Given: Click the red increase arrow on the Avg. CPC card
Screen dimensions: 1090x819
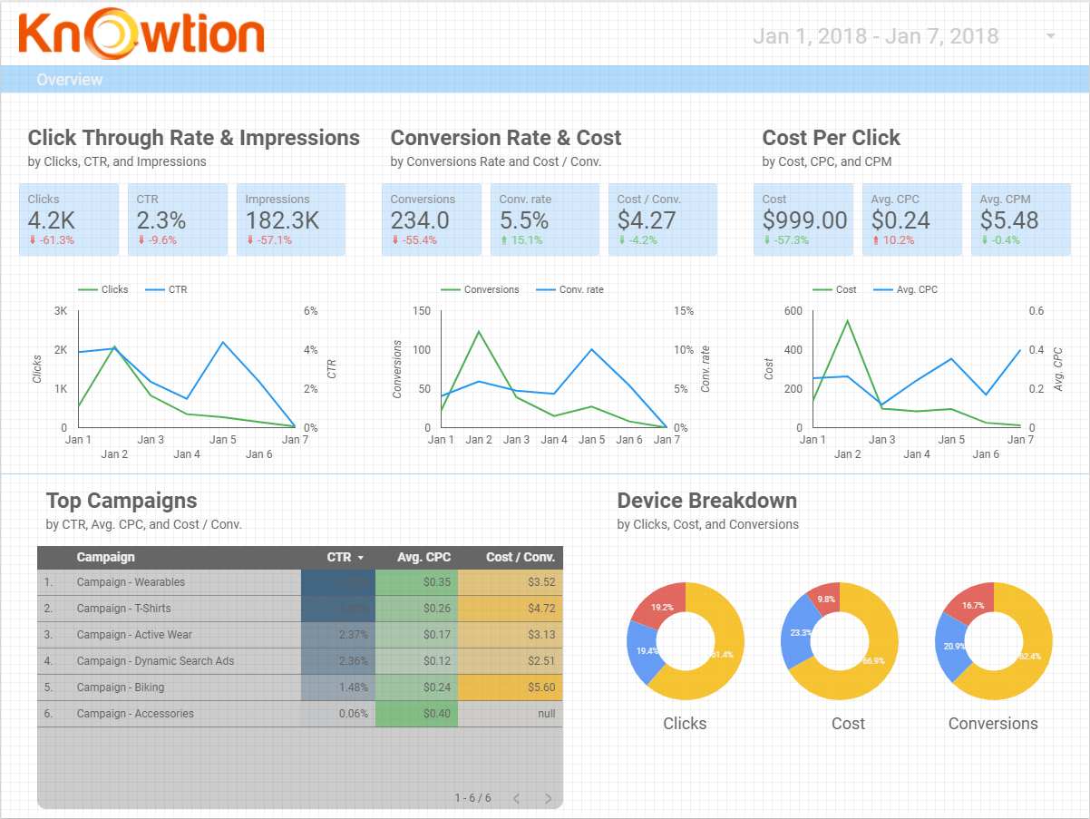Looking at the screenshot, I should tap(876, 239).
